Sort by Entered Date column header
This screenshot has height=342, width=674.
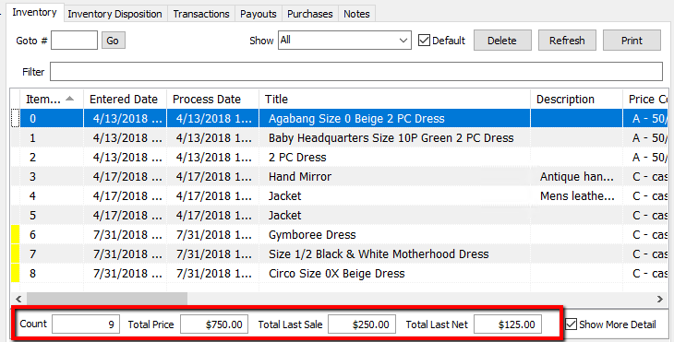(x=125, y=100)
